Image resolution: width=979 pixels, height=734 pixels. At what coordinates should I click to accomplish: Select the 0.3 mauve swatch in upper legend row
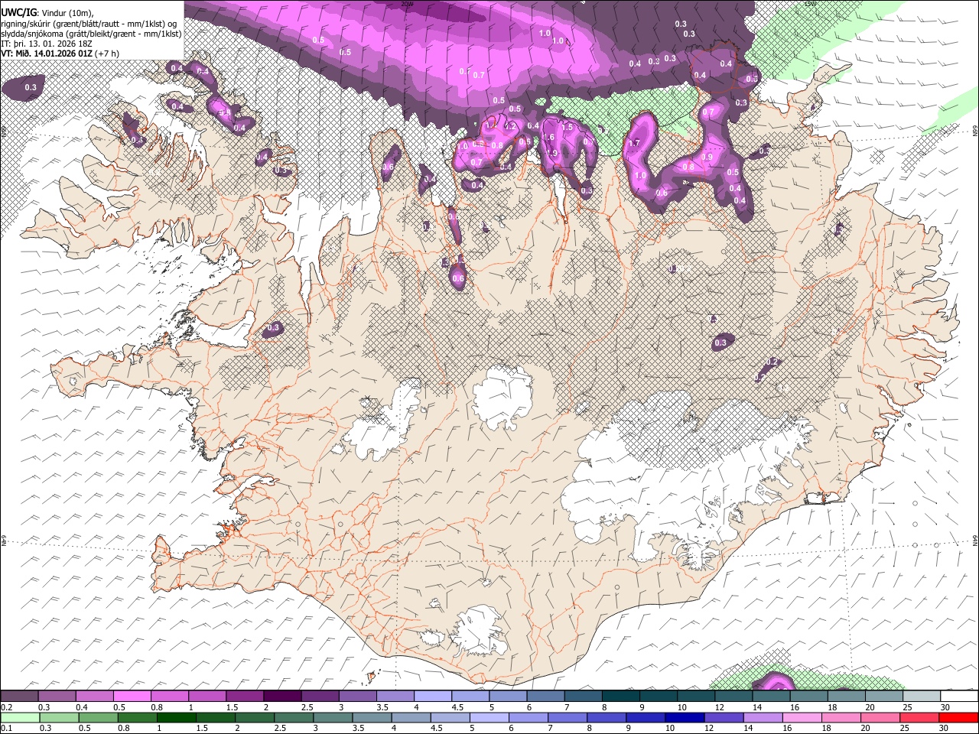click(57, 697)
